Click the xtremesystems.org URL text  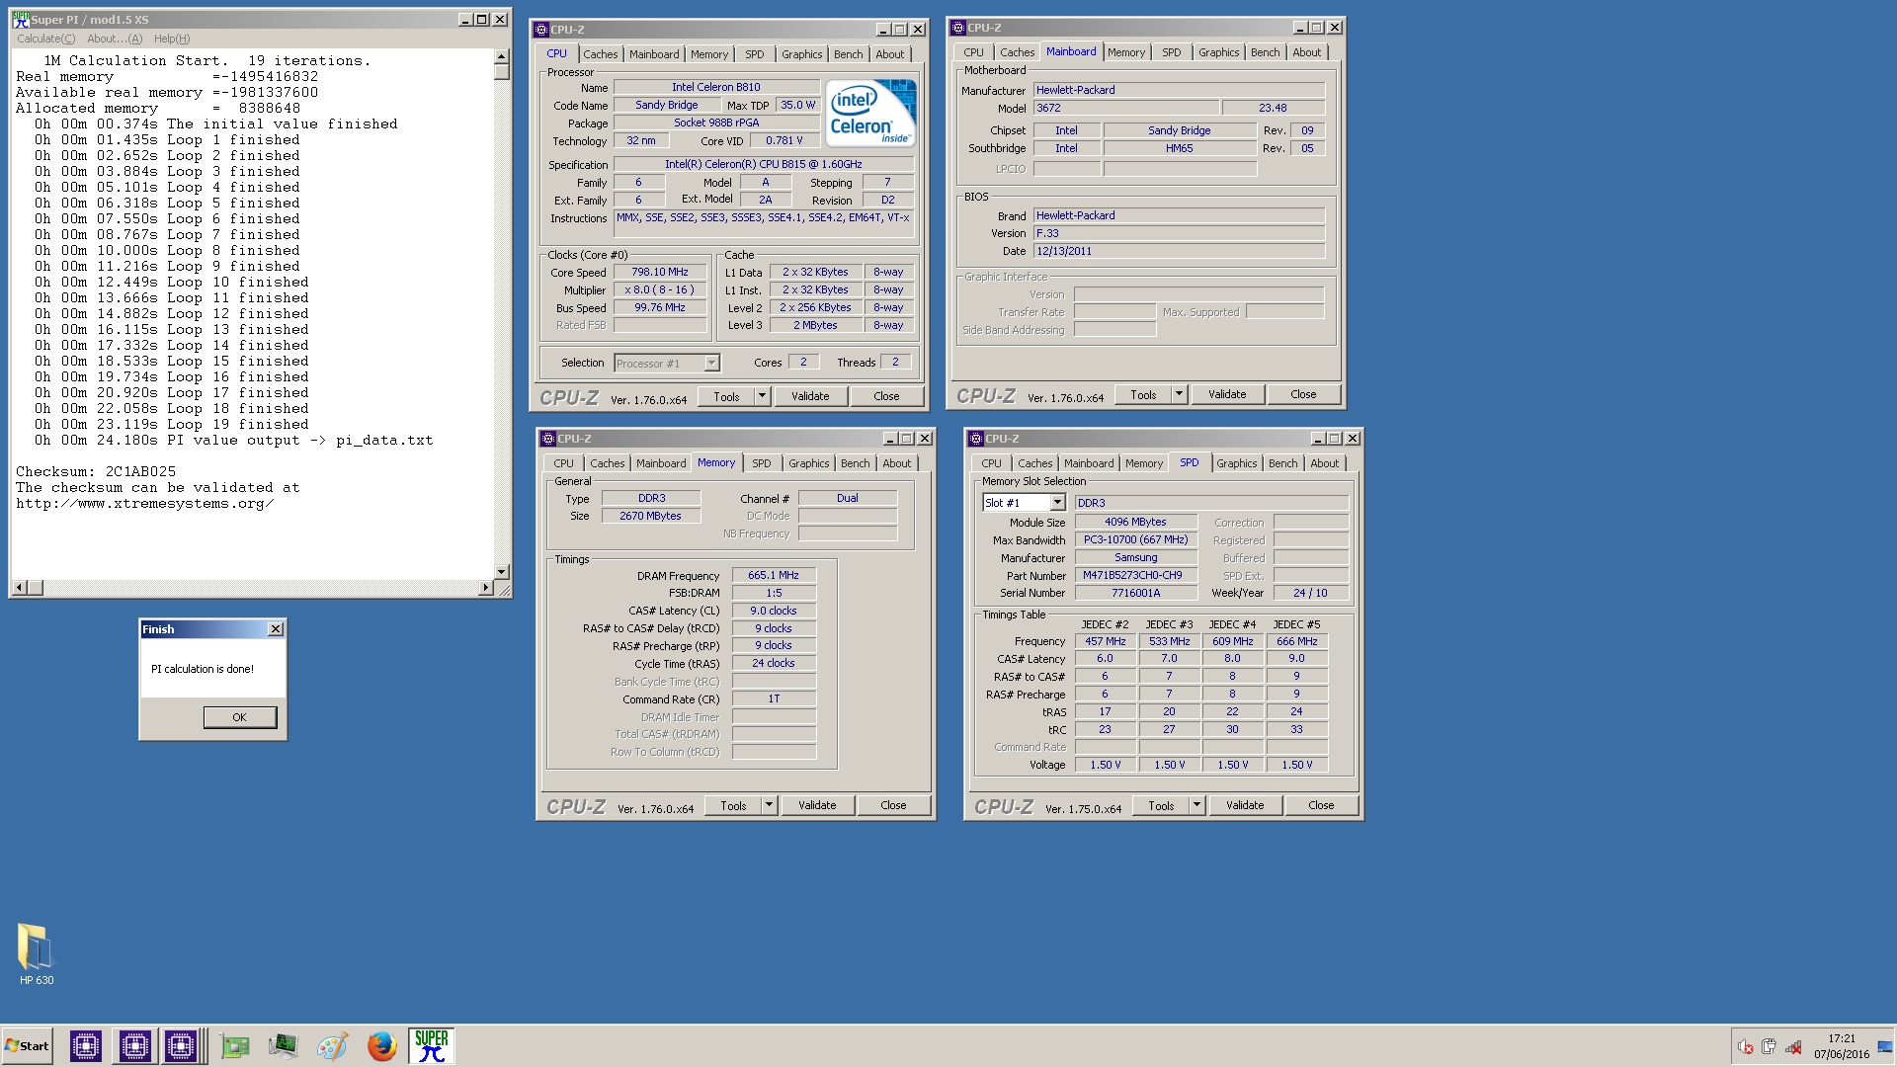coord(144,504)
